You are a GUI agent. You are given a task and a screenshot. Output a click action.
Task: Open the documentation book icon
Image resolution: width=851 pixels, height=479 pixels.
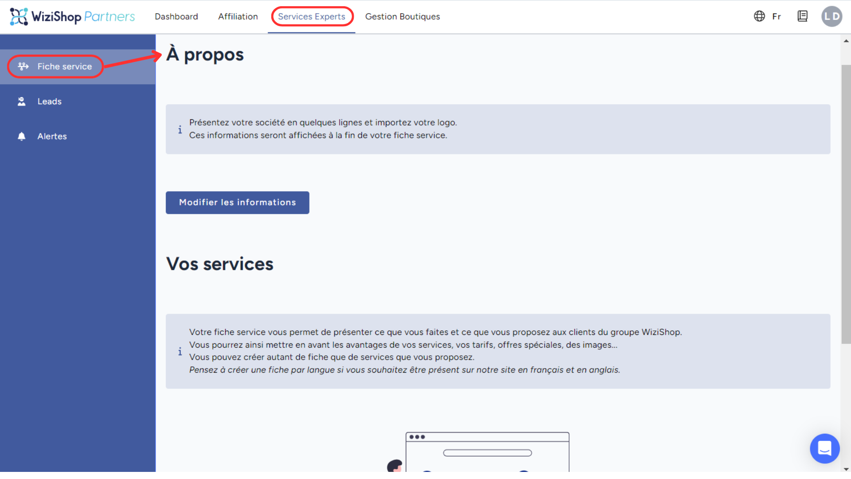802,16
